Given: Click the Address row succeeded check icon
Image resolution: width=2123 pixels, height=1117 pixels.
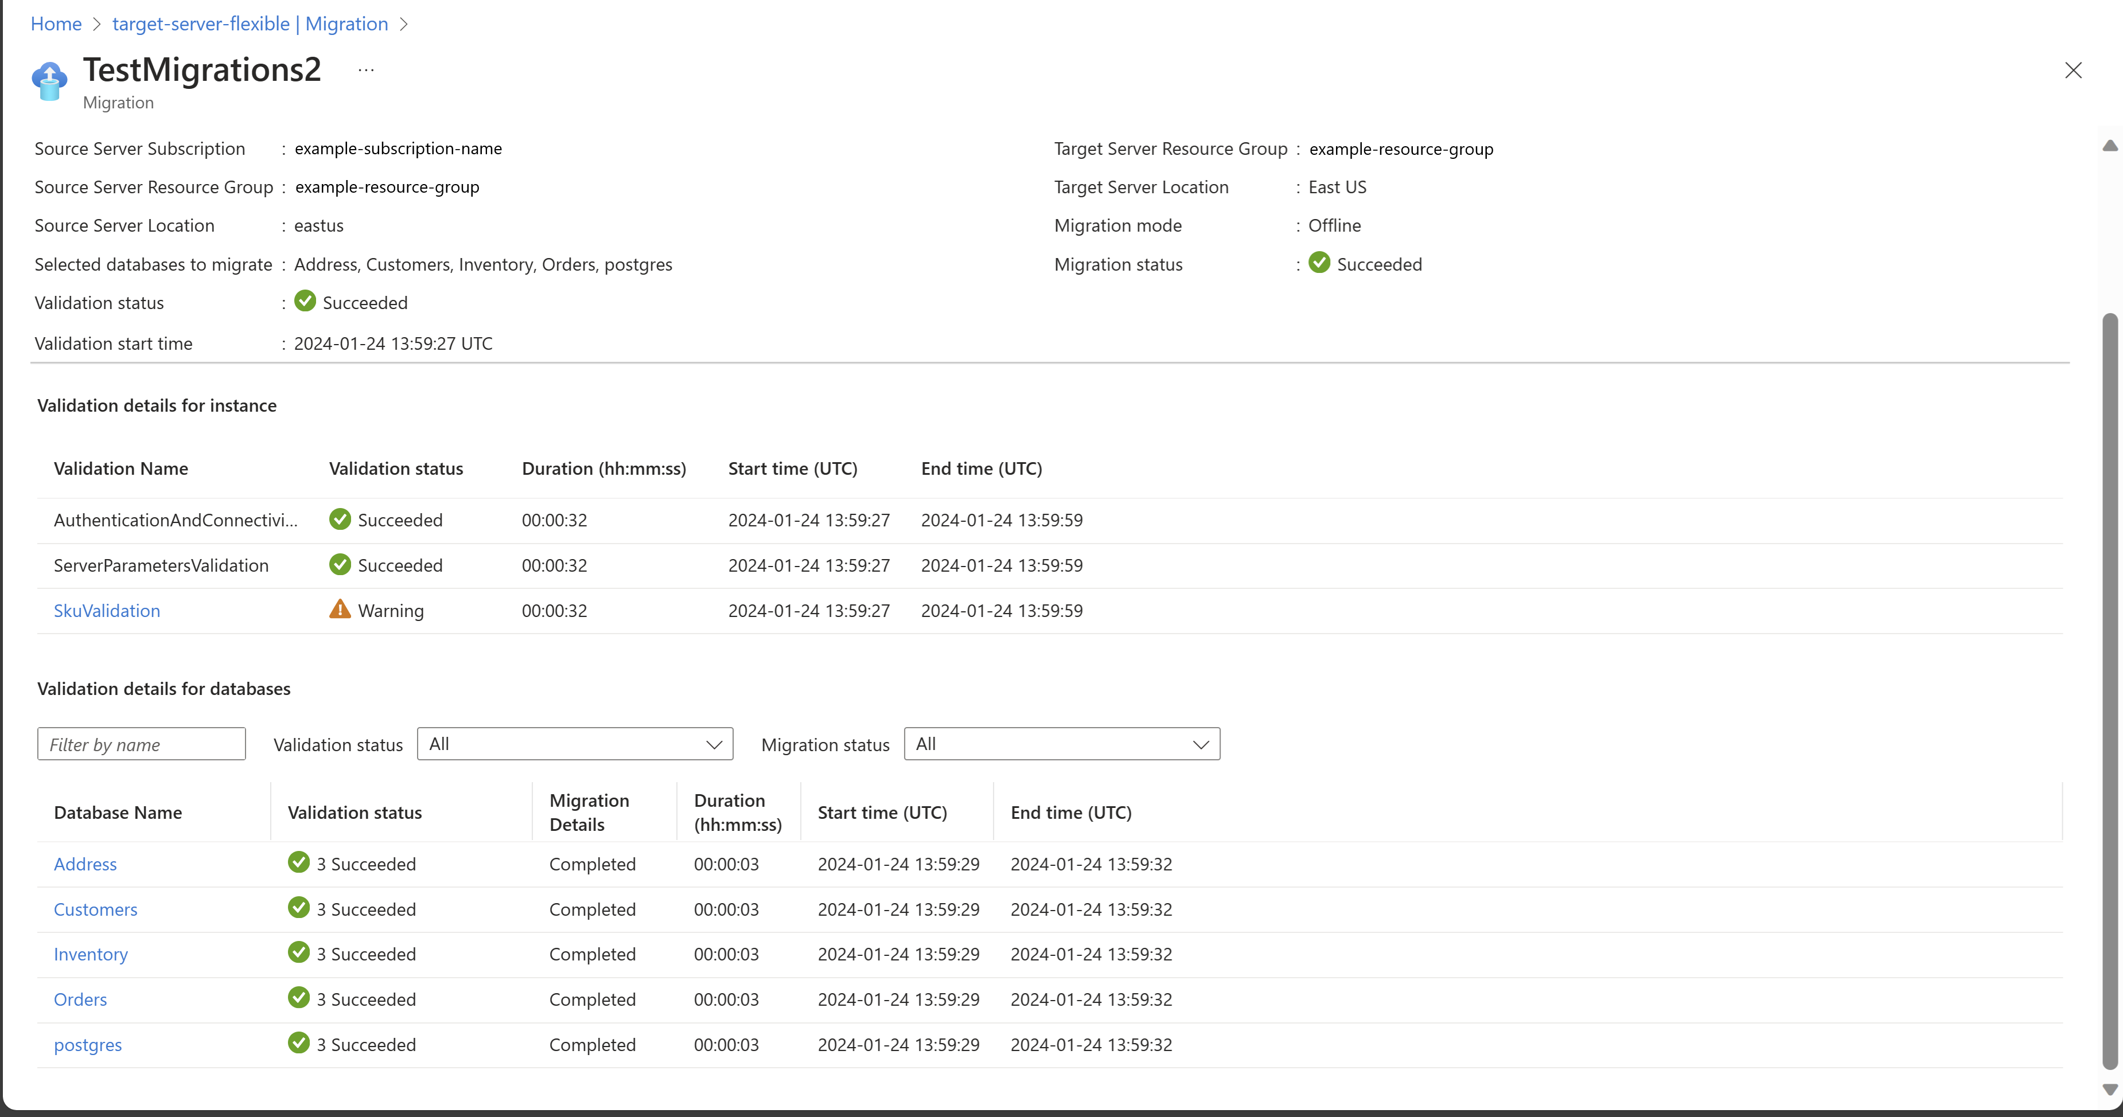Looking at the screenshot, I should coord(298,862).
